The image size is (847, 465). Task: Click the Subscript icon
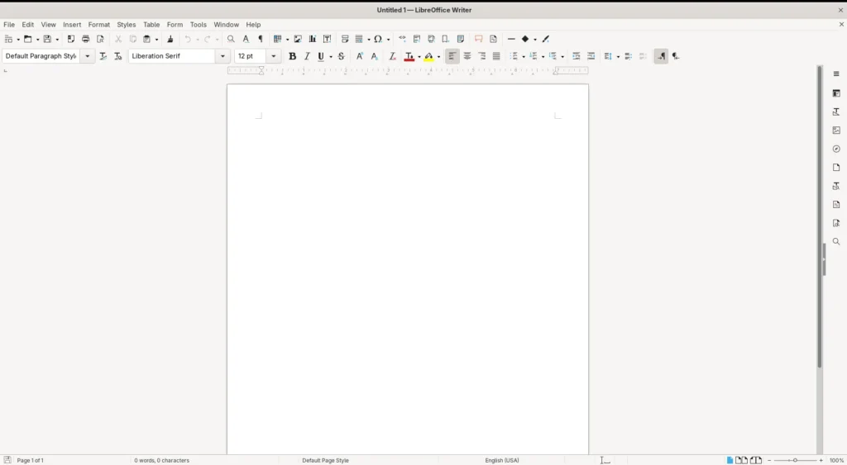[374, 56]
